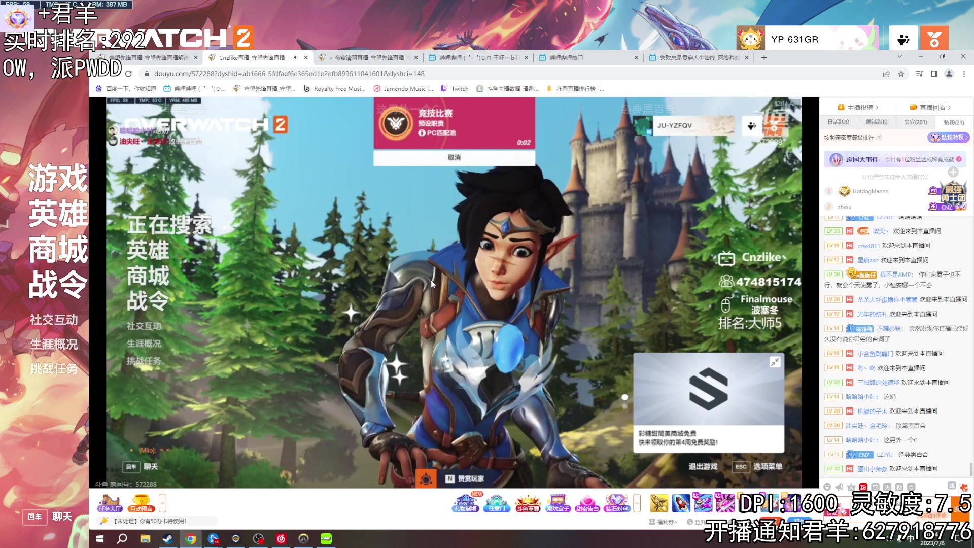This screenshot has width=974, height=548.
Task: Open the 钻石粉丝 diamond icon
Action: point(617,503)
